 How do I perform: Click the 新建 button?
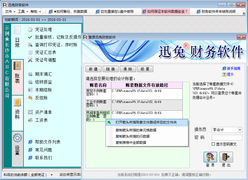click(93, 69)
